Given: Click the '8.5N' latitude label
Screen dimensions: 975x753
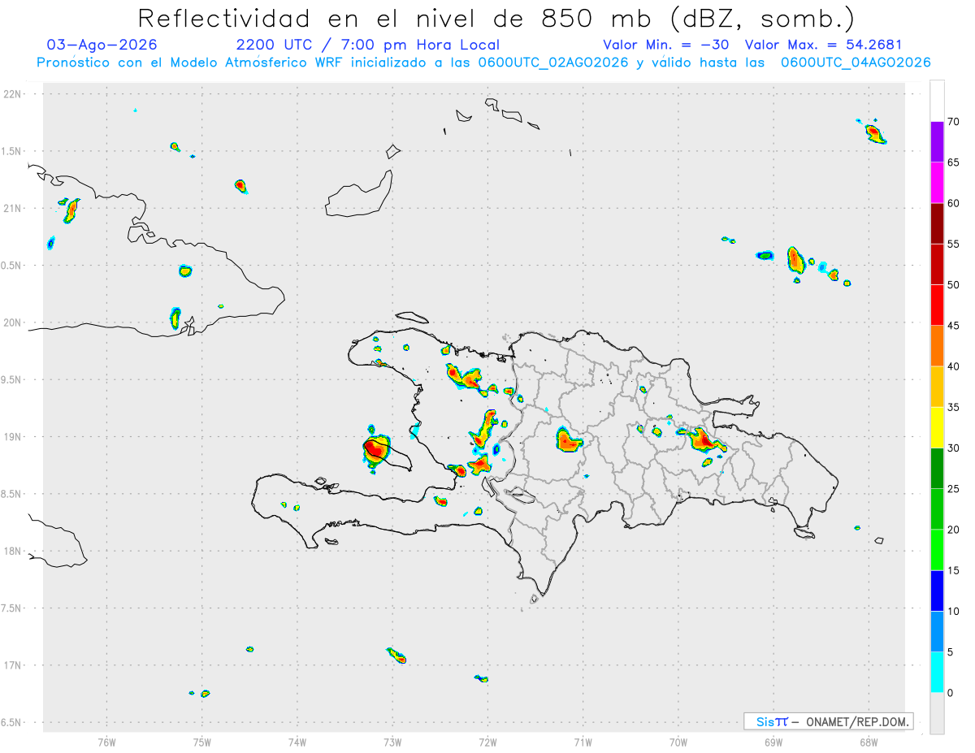Looking at the screenshot, I should tap(12, 494).
